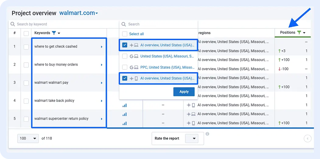Focus the Search by keyword field
The image size is (320, 159).
[64, 24]
